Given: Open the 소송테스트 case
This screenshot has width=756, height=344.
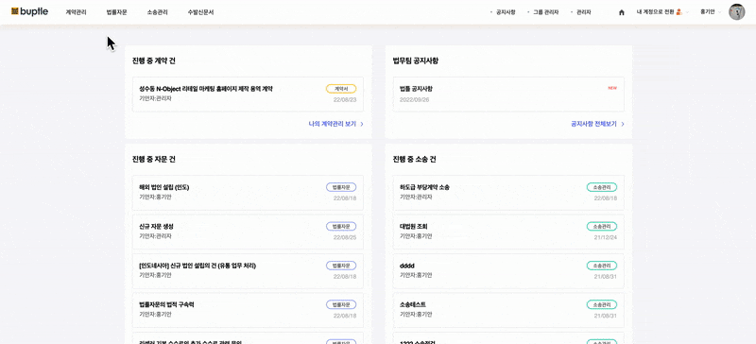Looking at the screenshot, I should click(x=508, y=310).
